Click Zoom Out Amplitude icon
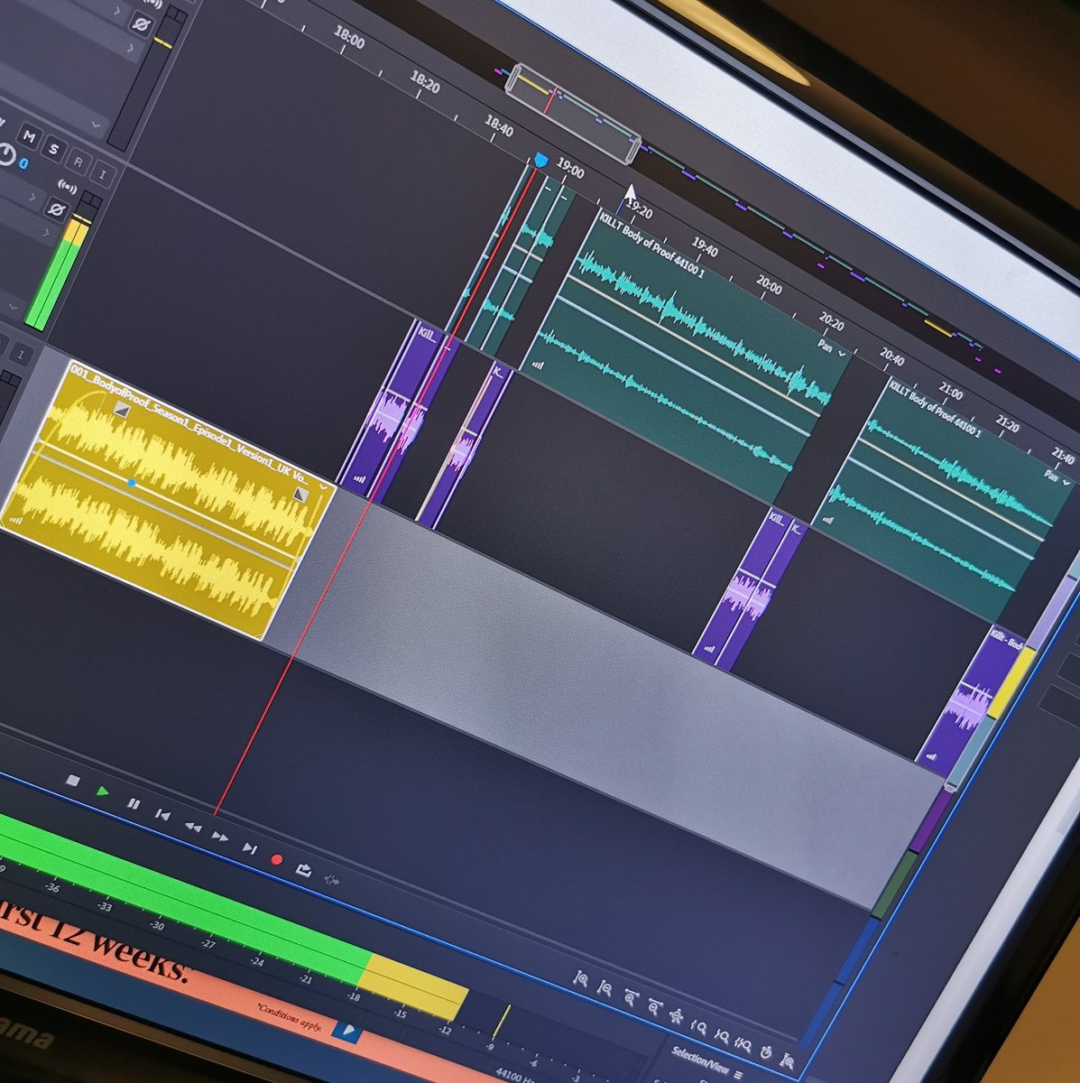The width and height of the screenshot is (1080, 1083). pos(605,988)
